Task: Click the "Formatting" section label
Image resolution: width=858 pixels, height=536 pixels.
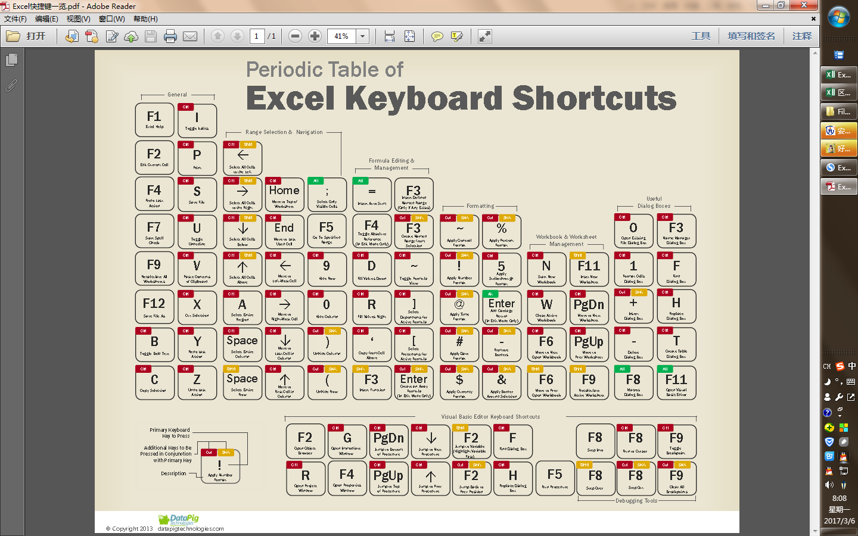Action: point(480,206)
